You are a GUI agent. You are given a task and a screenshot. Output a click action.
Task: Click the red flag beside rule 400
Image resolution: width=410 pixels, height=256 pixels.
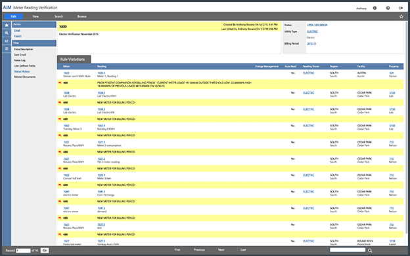coord(60,82)
